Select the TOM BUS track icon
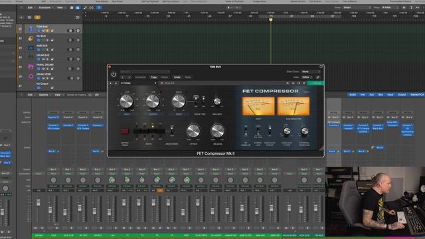425x239 pixels. (31, 29)
